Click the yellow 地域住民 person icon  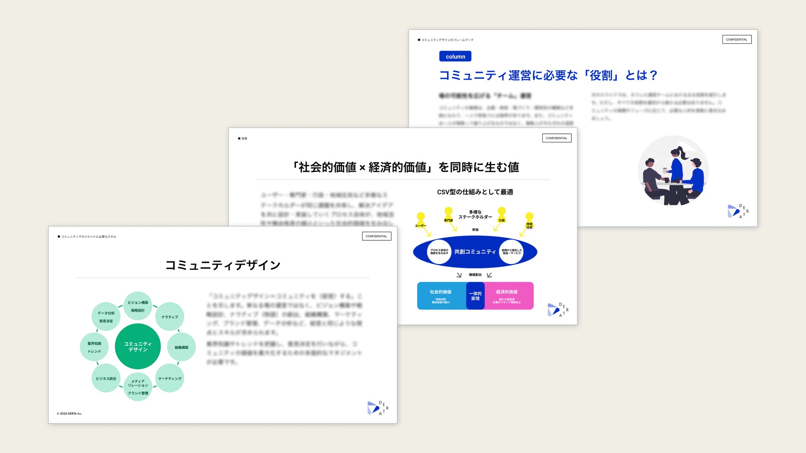(x=529, y=219)
